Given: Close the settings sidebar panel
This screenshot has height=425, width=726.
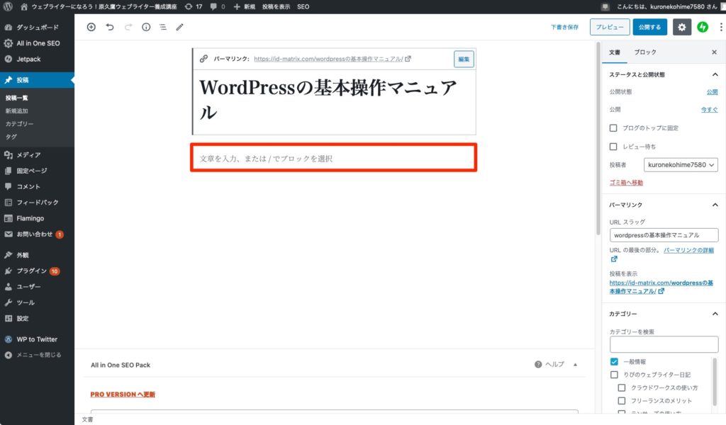Looking at the screenshot, I should [714, 52].
